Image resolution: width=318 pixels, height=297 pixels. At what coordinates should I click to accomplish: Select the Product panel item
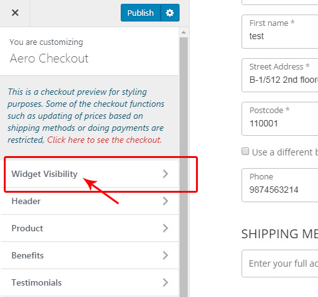coord(89,228)
